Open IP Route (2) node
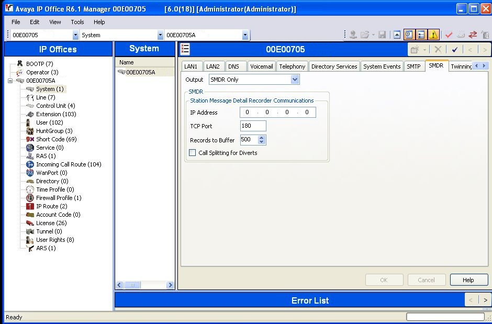Image resolution: width=492 pixels, height=324 pixels. click(51, 206)
